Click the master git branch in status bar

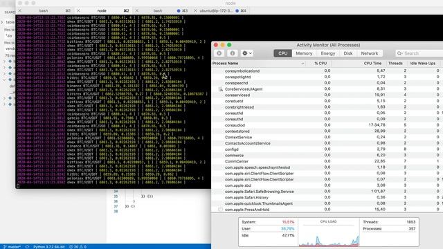tap(12, 247)
